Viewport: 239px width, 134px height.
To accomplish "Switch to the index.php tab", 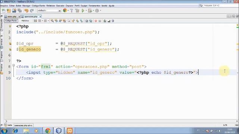I will (12, 16).
